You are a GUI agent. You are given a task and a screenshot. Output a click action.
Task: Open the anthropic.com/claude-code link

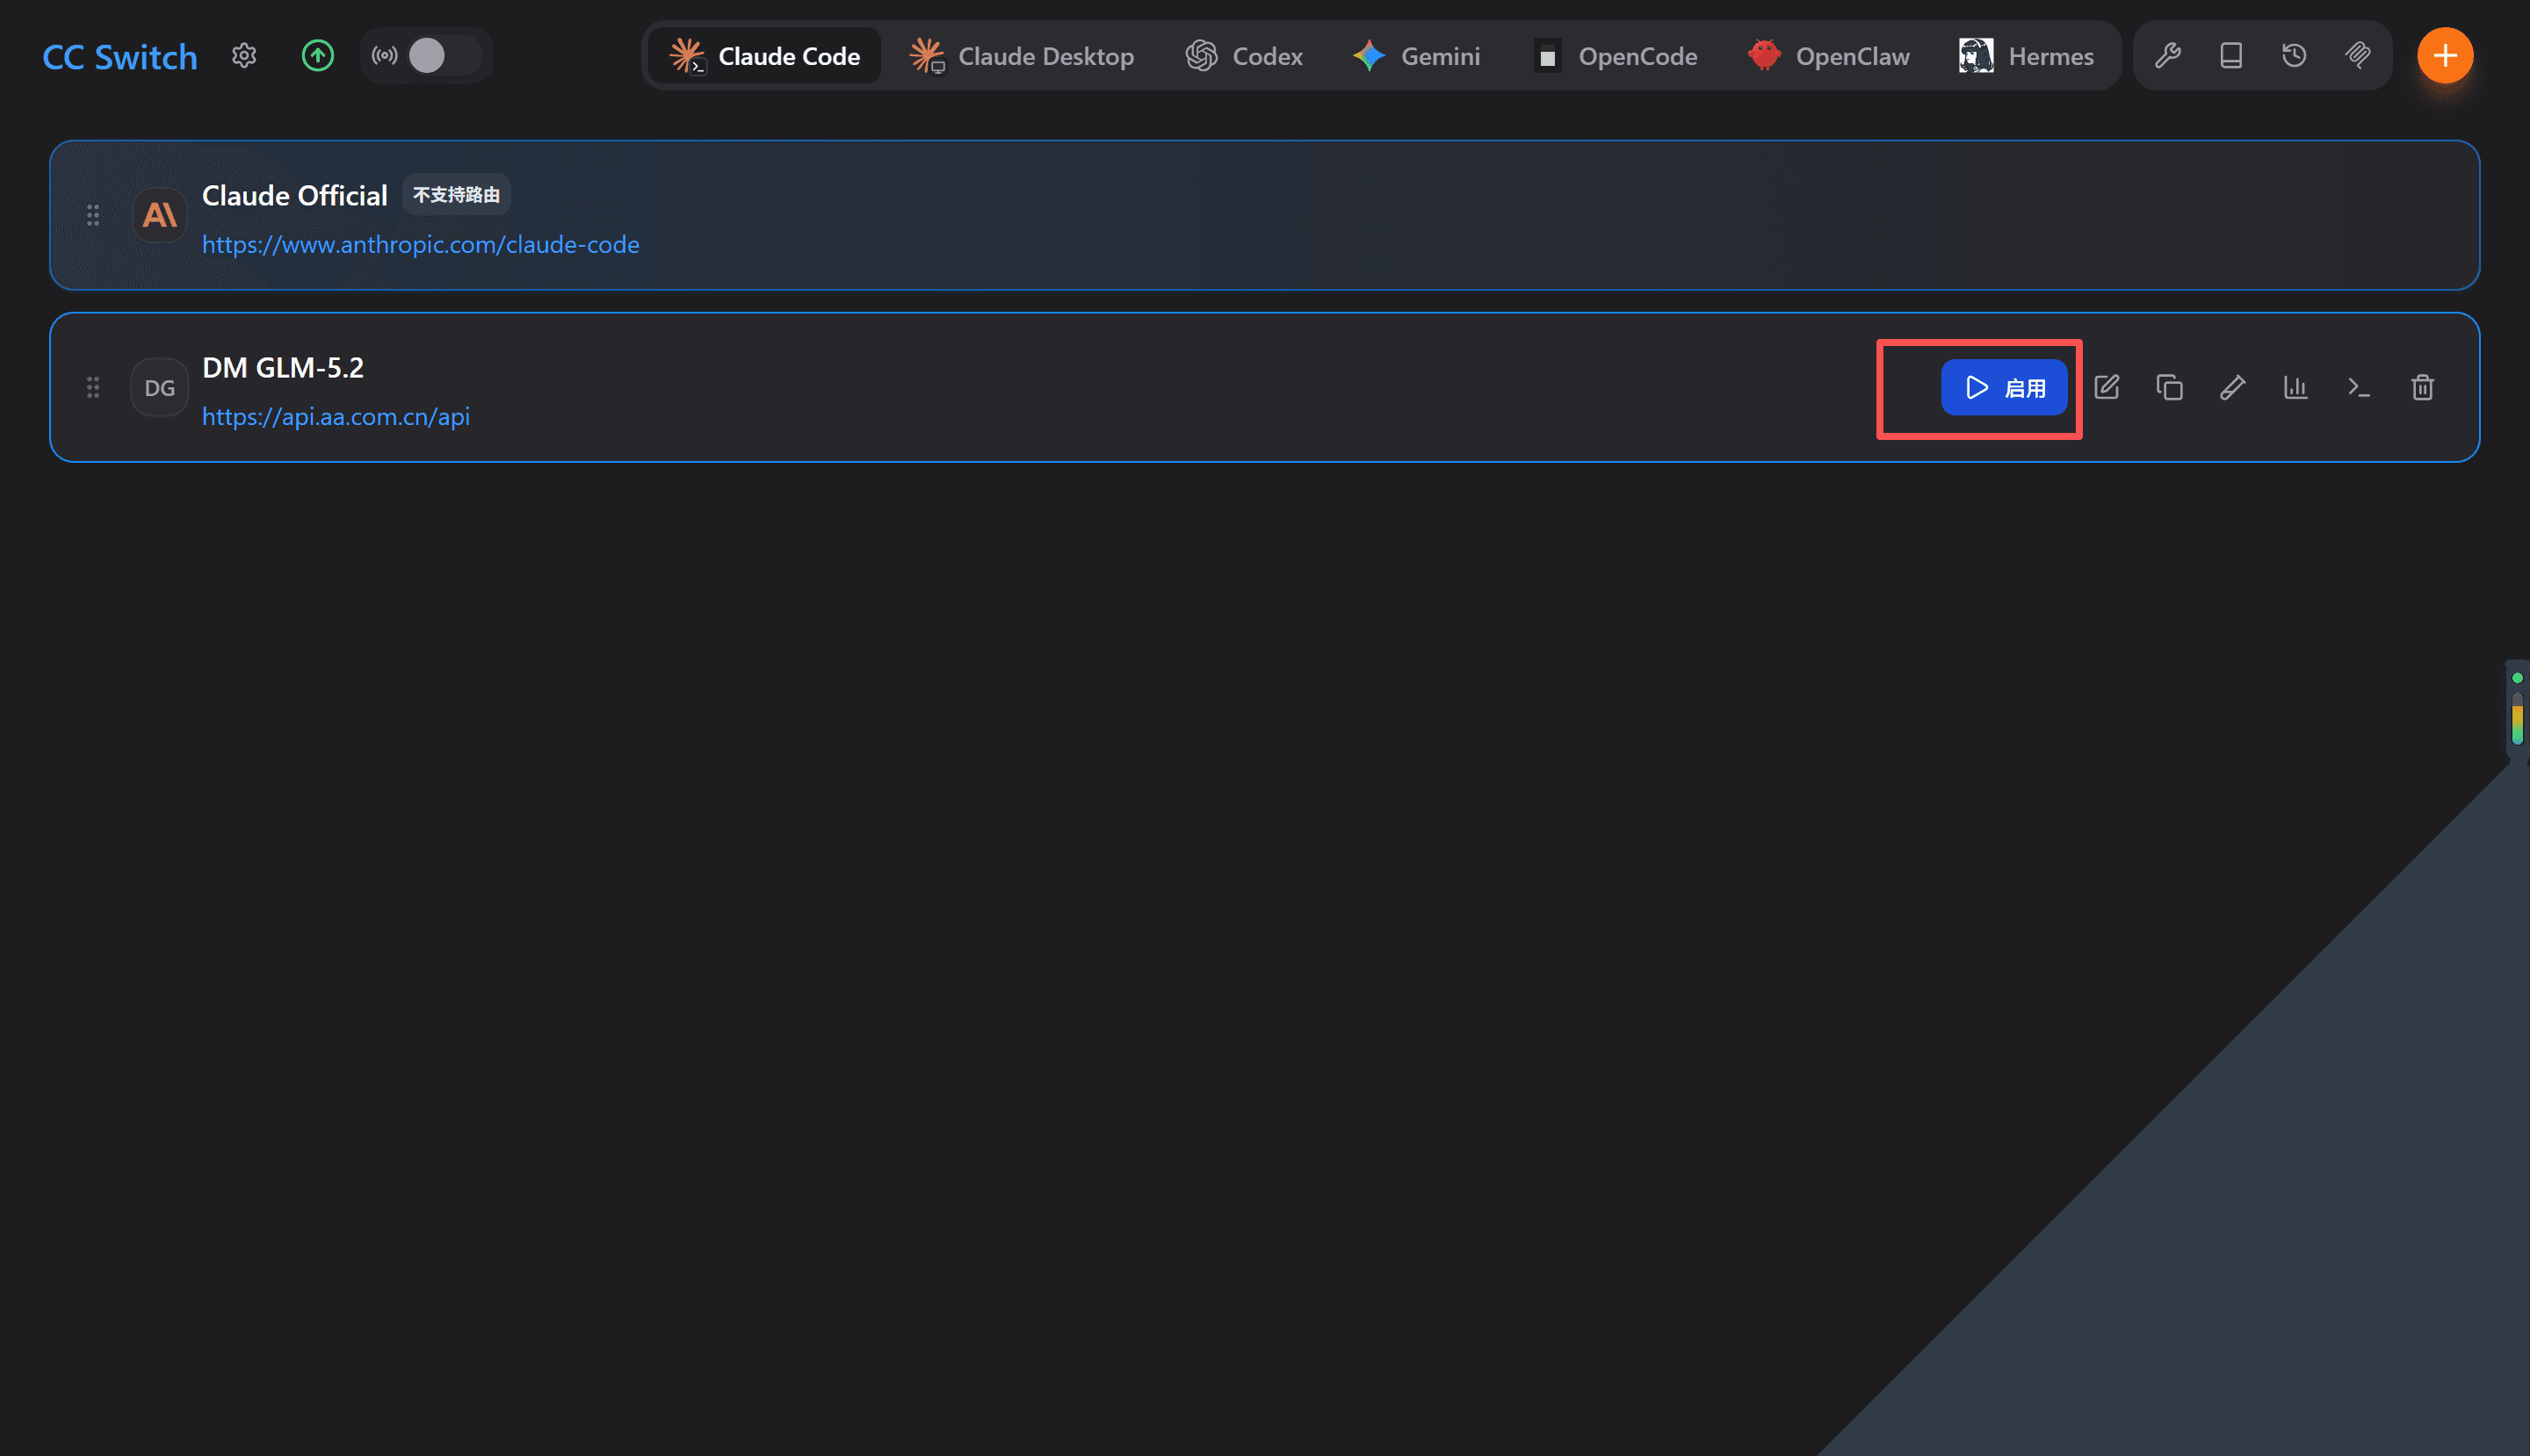(x=420, y=245)
